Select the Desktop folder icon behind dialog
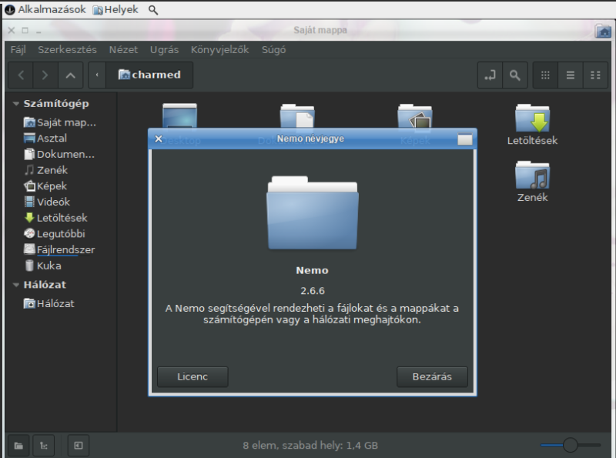616x458 pixels. click(179, 115)
